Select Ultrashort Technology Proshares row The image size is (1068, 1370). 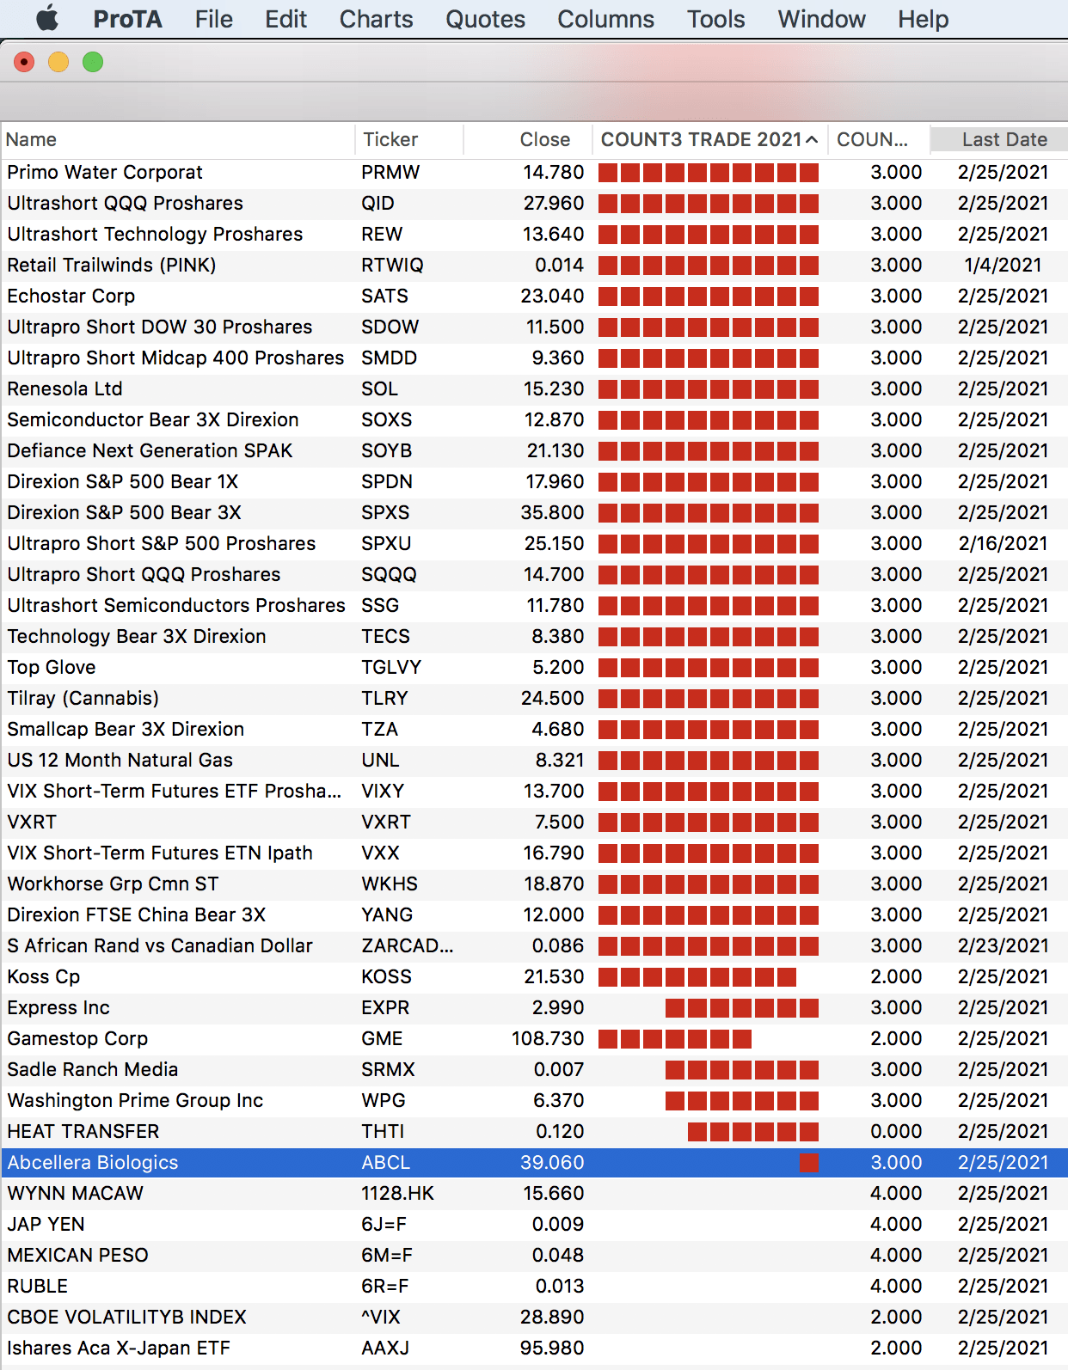tap(534, 234)
